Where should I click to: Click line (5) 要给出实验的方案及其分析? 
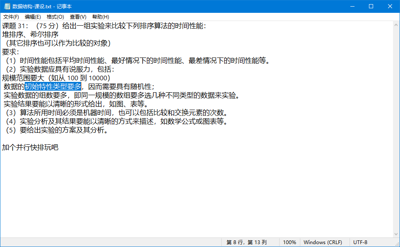click(x=57, y=130)
